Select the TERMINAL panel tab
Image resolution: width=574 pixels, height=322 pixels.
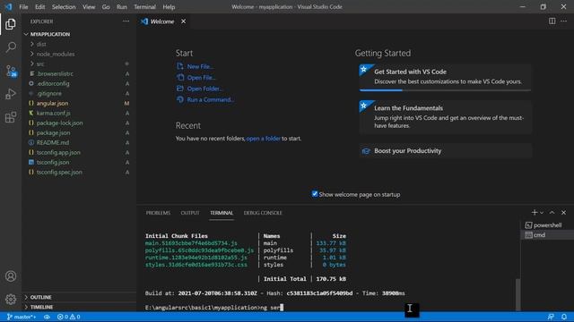pos(222,213)
